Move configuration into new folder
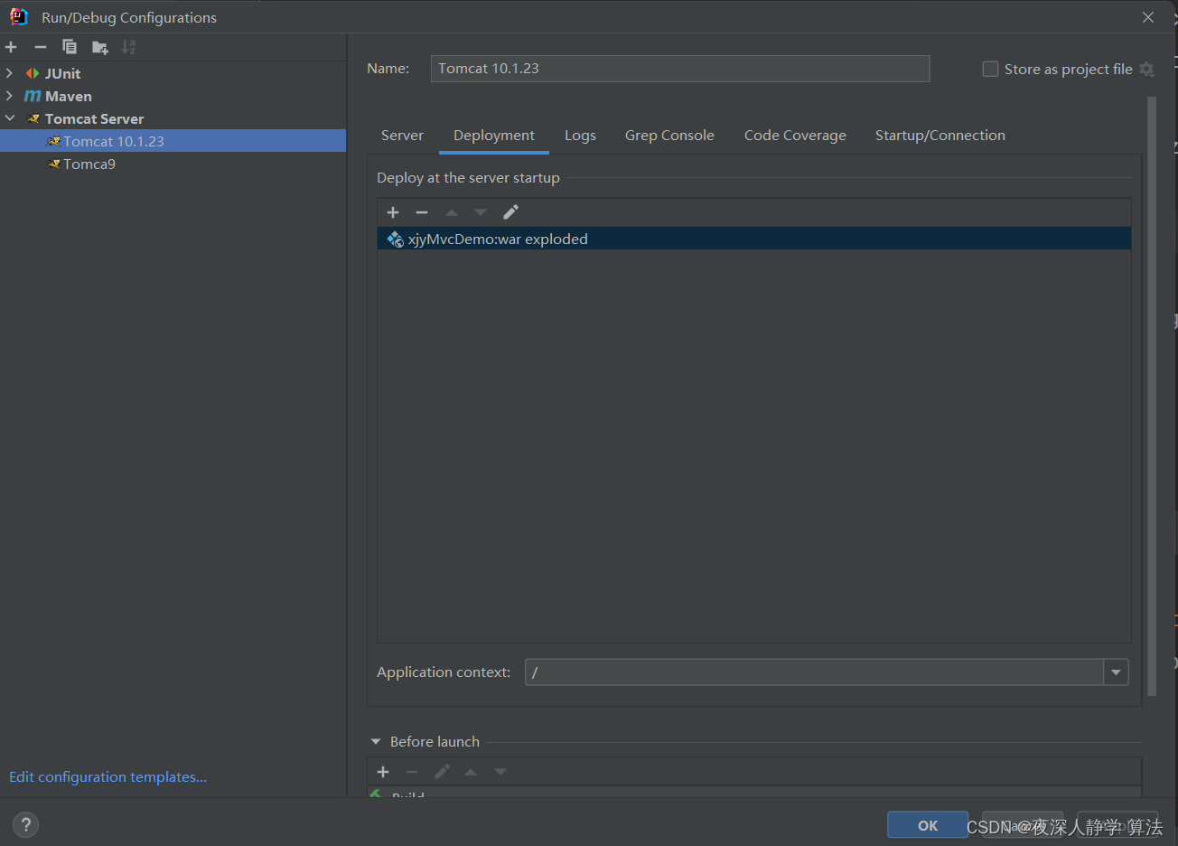Screen dimensions: 1178x846 tap(99, 47)
